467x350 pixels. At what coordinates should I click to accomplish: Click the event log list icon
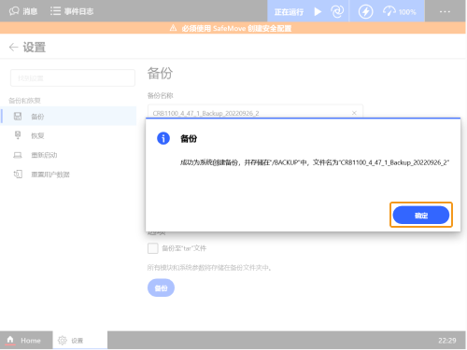(55, 11)
